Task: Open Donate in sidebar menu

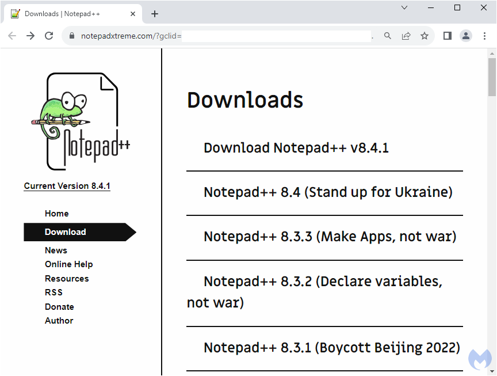Action: [x=59, y=307]
